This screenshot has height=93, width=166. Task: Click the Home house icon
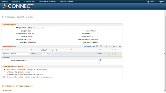pyautogui.click(x=148, y=2)
